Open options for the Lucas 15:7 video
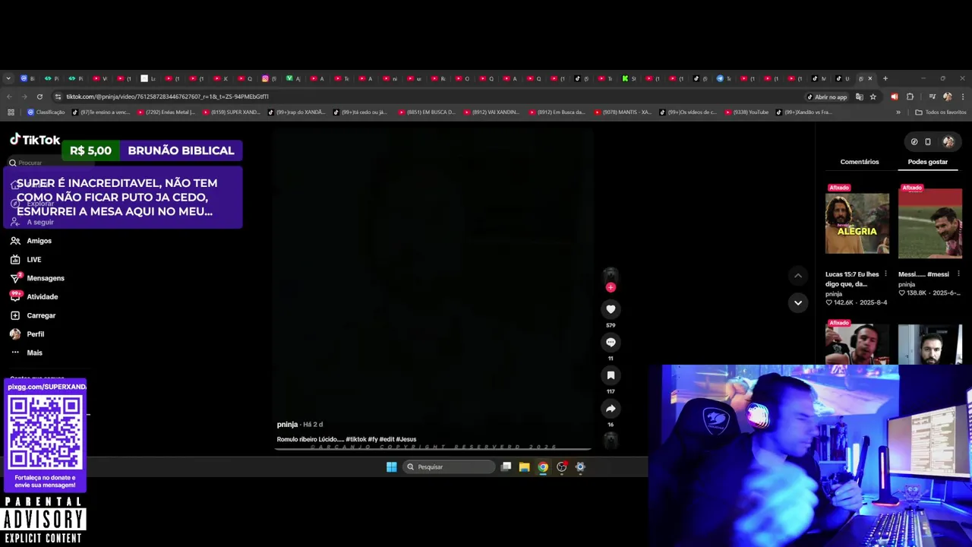This screenshot has width=972, height=547. click(x=885, y=274)
